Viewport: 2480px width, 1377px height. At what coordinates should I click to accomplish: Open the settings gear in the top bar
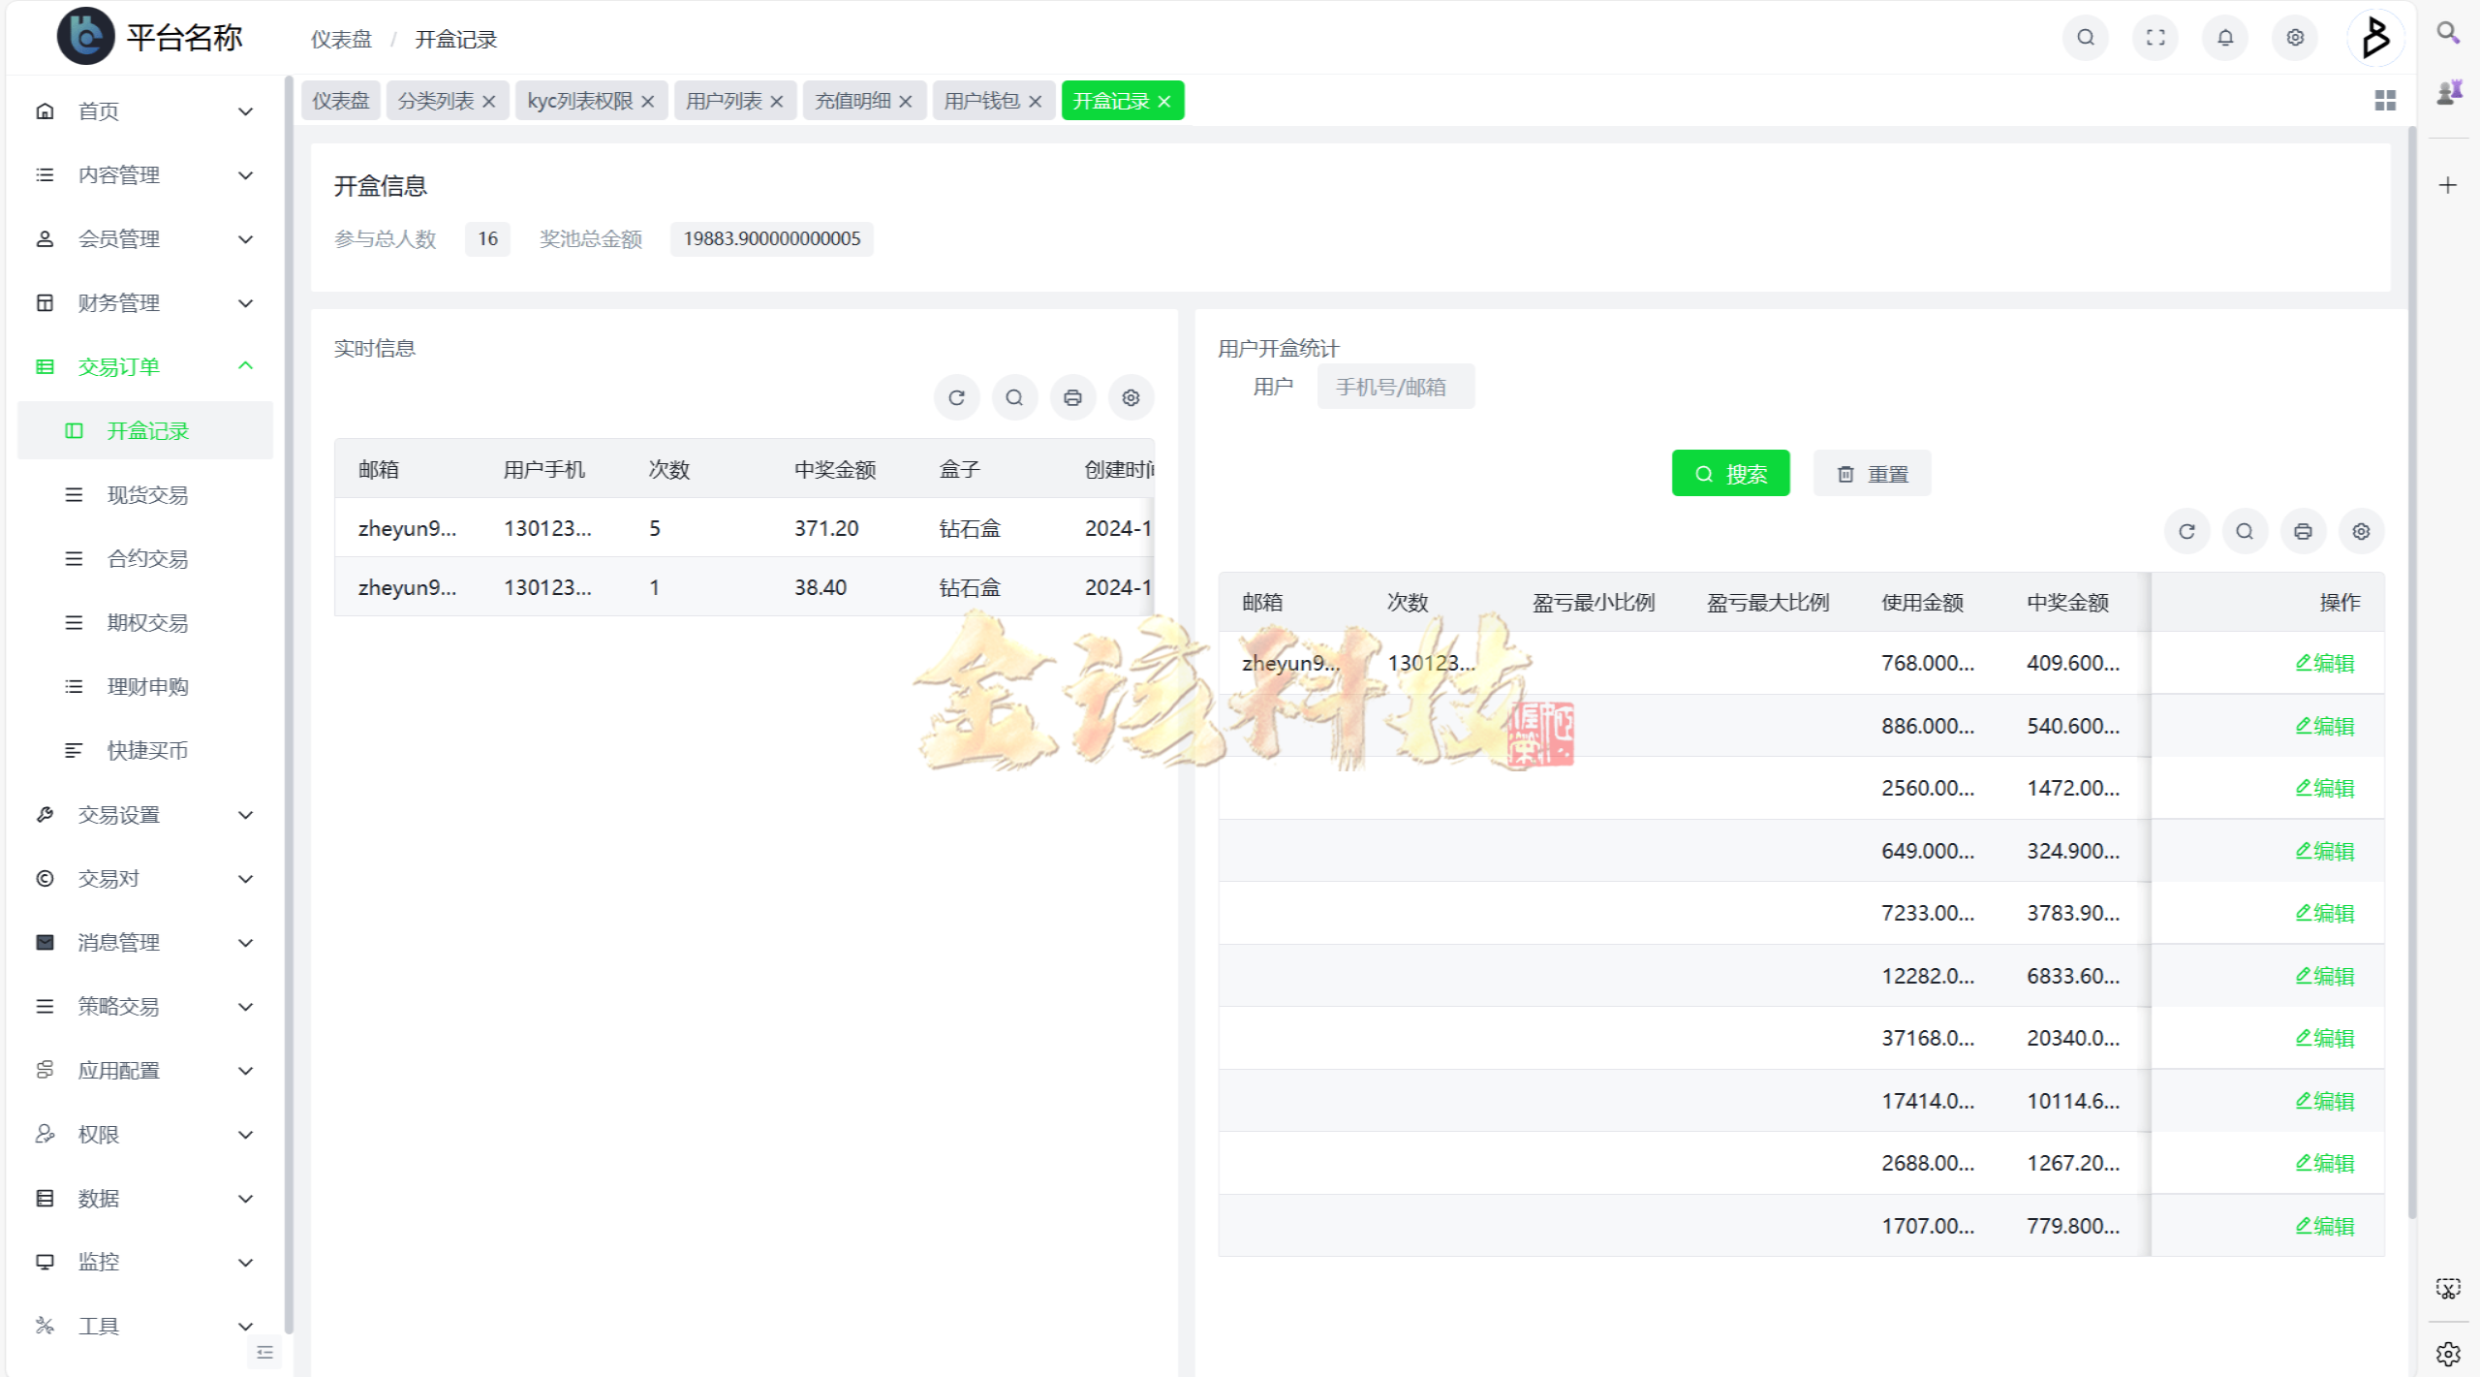2294,38
